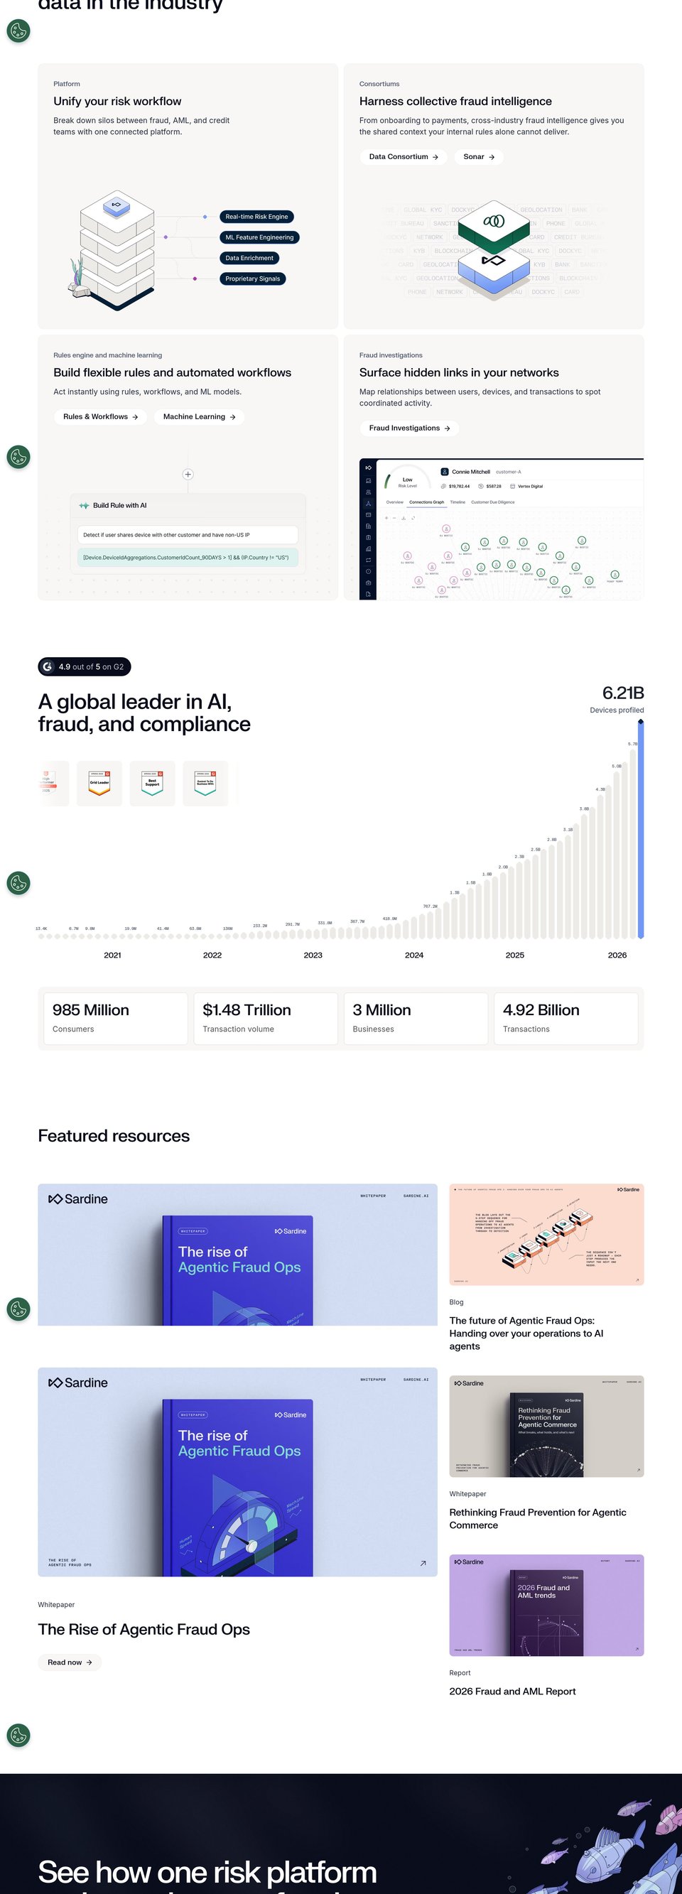Click the Sonar button
Screen dimensions: 682x1894
click(x=478, y=156)
